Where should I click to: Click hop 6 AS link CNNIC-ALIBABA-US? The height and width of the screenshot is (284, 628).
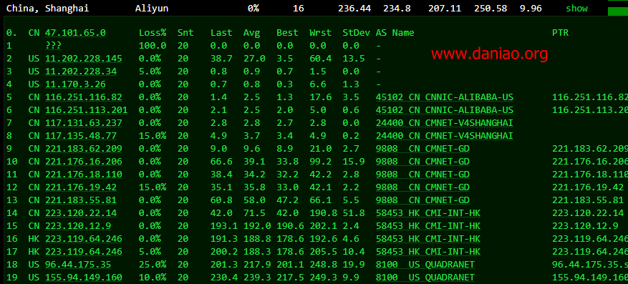445,109
